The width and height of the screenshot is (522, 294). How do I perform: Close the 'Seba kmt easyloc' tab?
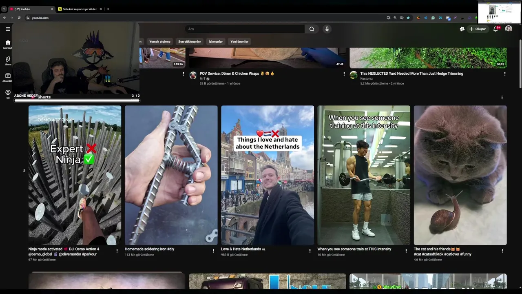click(x=100, y=9)
